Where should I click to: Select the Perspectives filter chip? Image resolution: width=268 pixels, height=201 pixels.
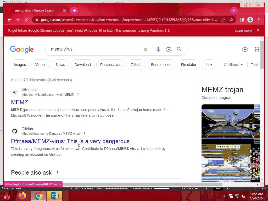click(x=111, y=65)
